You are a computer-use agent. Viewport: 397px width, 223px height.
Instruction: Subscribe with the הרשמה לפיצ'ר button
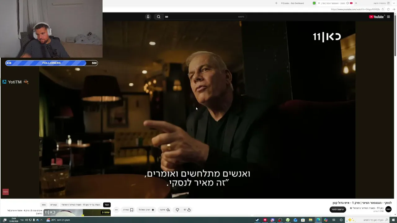[x=338, y=210]
